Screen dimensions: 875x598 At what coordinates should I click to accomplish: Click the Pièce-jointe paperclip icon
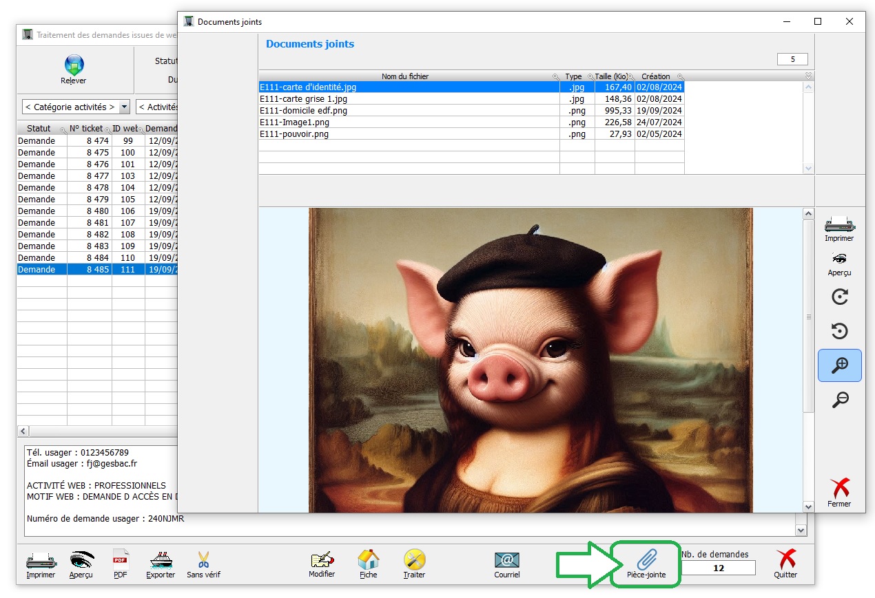point(646,562)
